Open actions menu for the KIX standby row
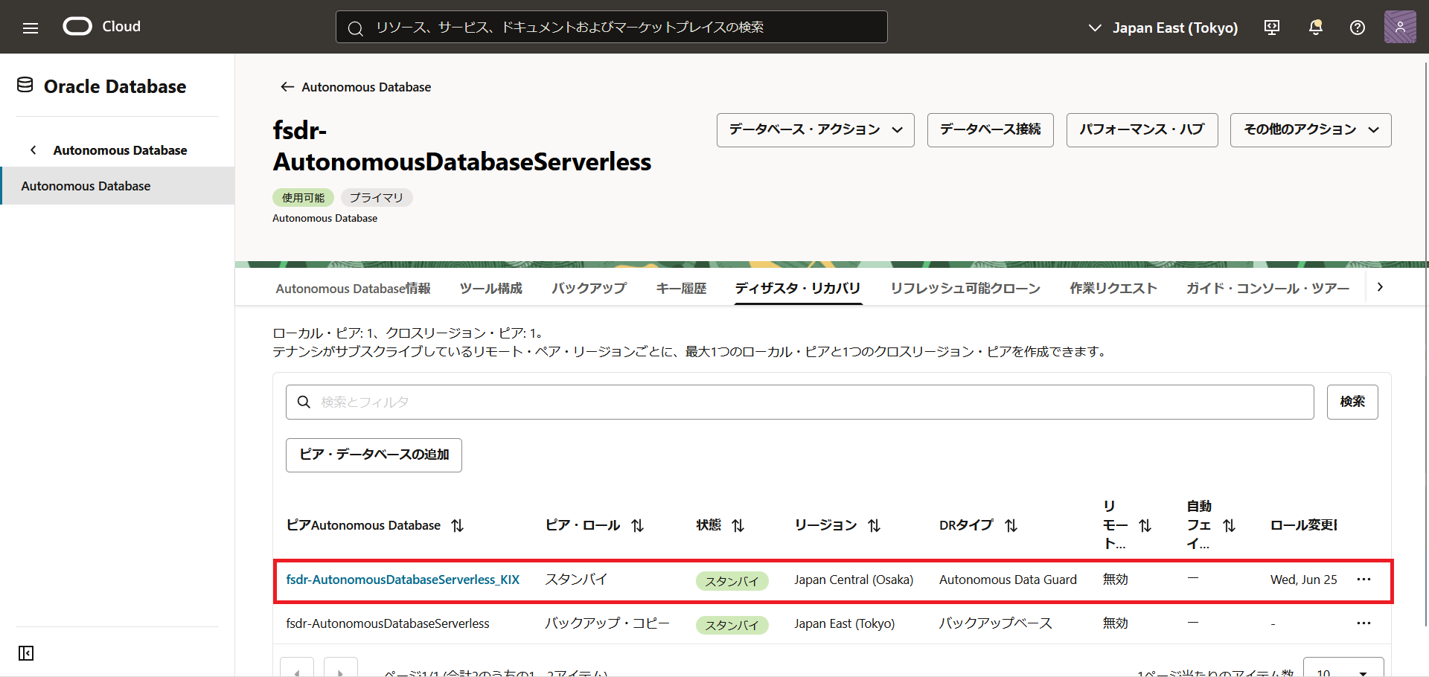This screenshot has height=677, width=1429. 1364,580
